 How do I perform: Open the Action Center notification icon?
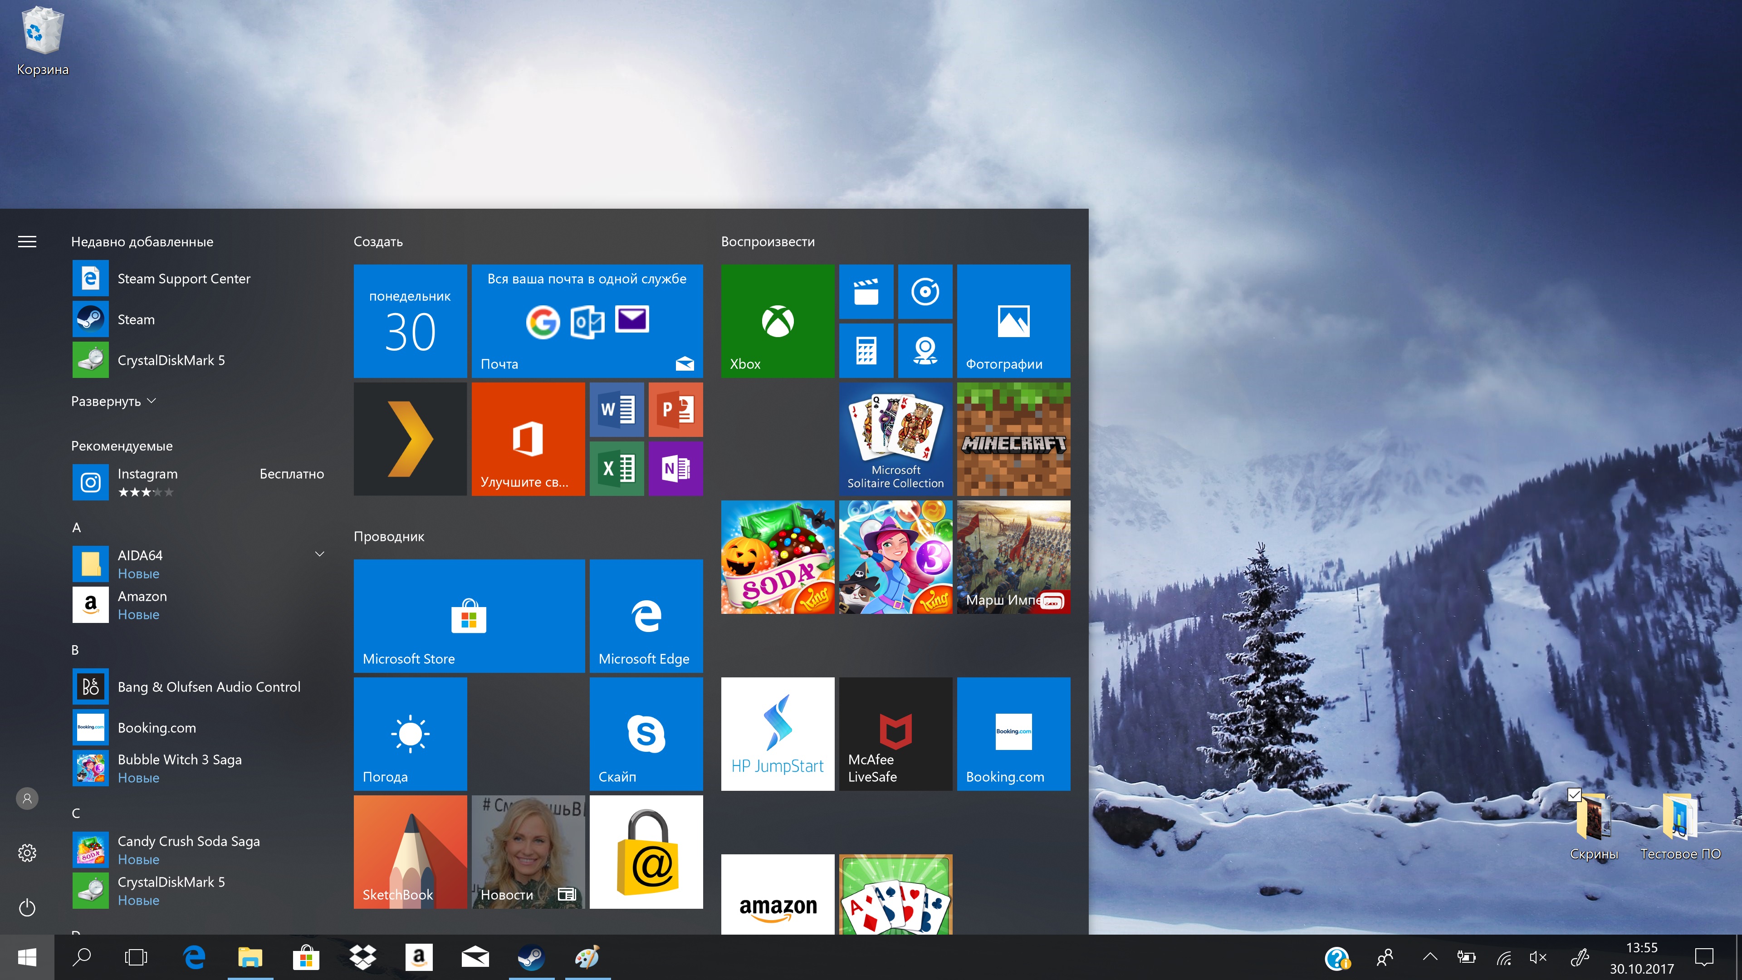(1704, 956)
